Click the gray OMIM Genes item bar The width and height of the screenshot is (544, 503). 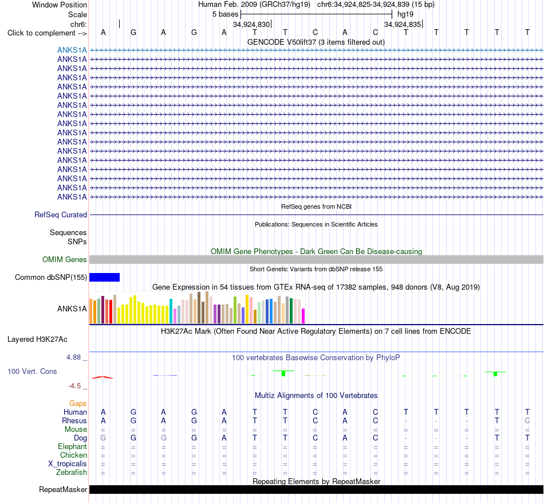pos(316,259)
